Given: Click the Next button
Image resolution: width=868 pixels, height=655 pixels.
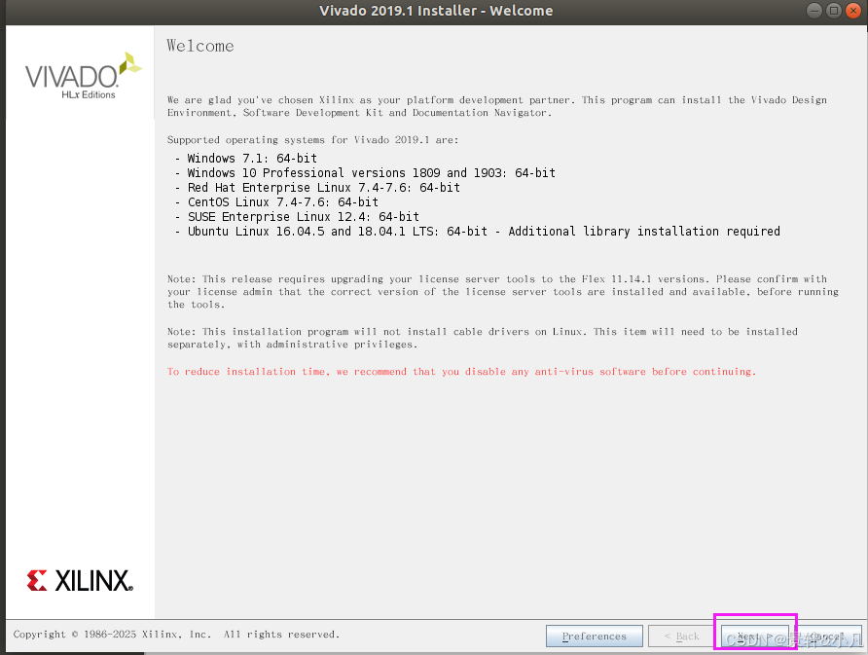Looking at the screenshot, I should [754, 637].
